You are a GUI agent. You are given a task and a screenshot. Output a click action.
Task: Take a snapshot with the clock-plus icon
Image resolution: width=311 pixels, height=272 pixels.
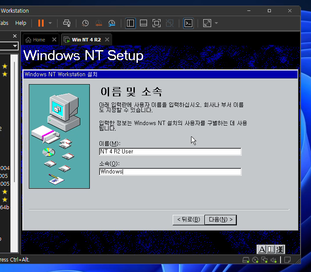point(85,23)
